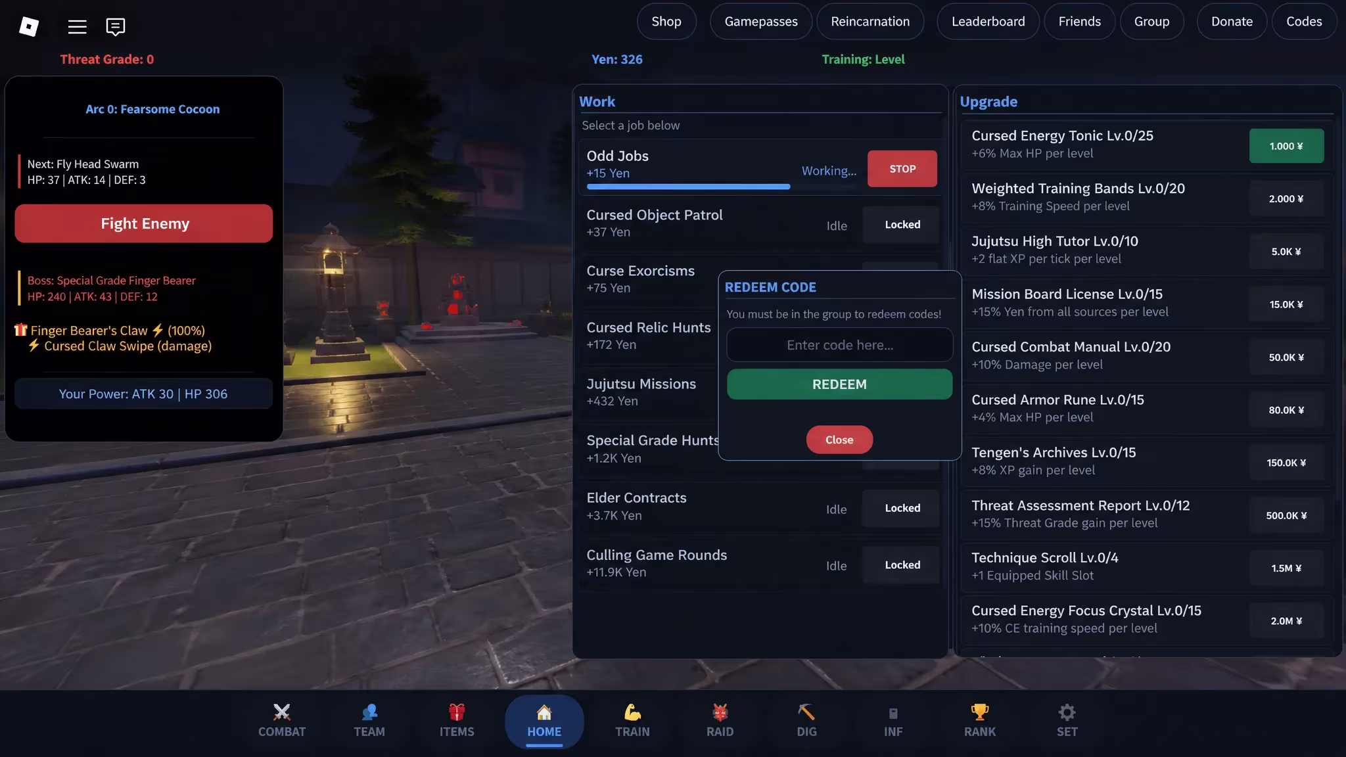Click the Working... status text

tap(829, 171)
